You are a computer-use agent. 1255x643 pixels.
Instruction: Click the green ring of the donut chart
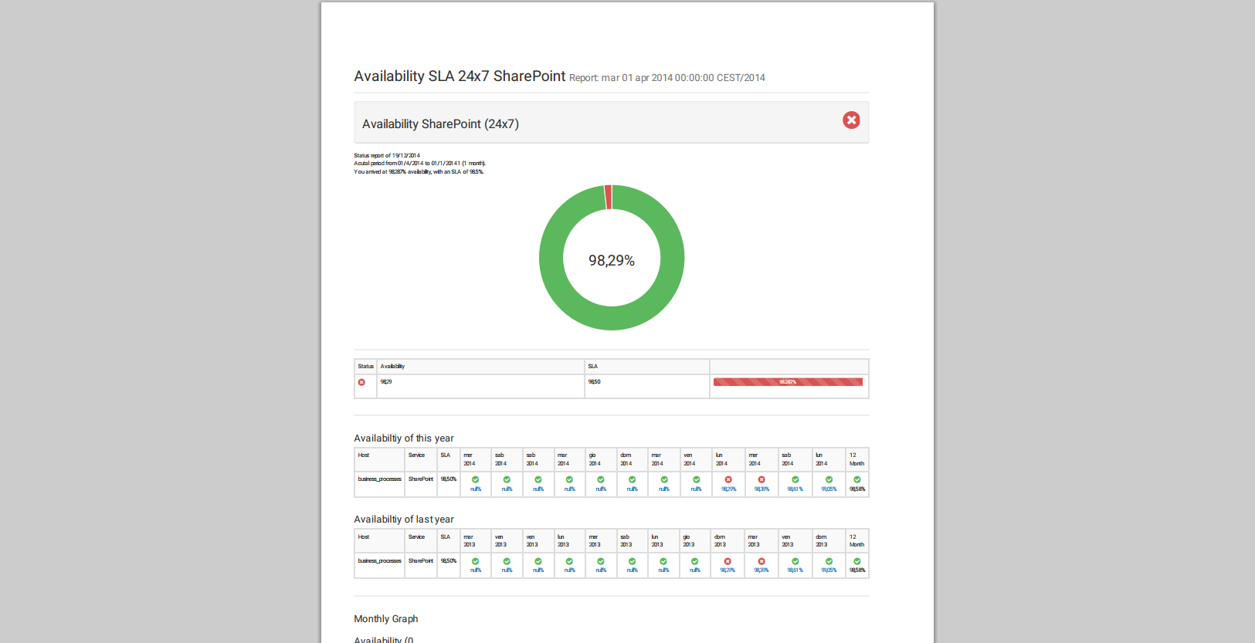pyautogui.click(x=612, y=318)
